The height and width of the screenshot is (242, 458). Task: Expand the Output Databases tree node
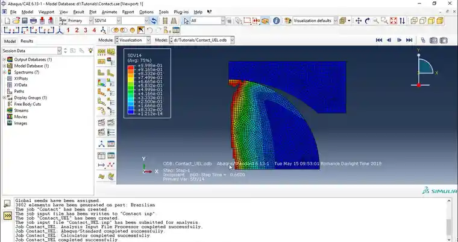[x=4, y=59]
